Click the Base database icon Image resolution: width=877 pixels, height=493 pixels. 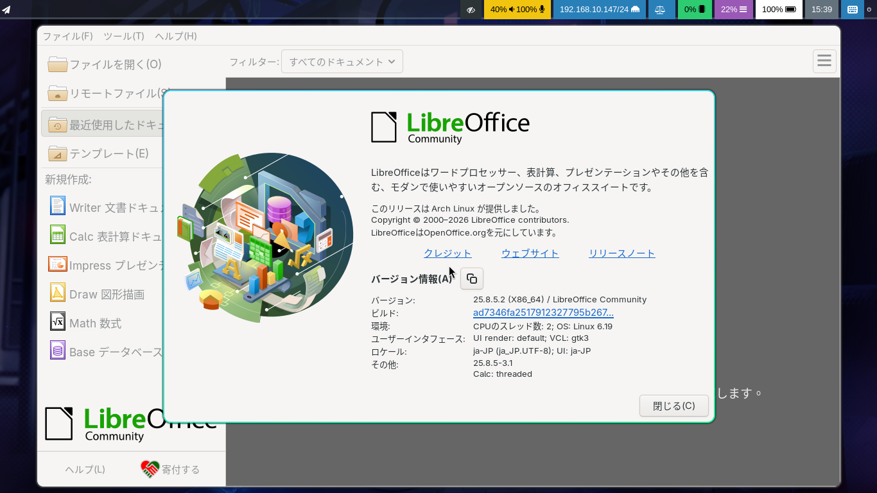pos(58,350)
